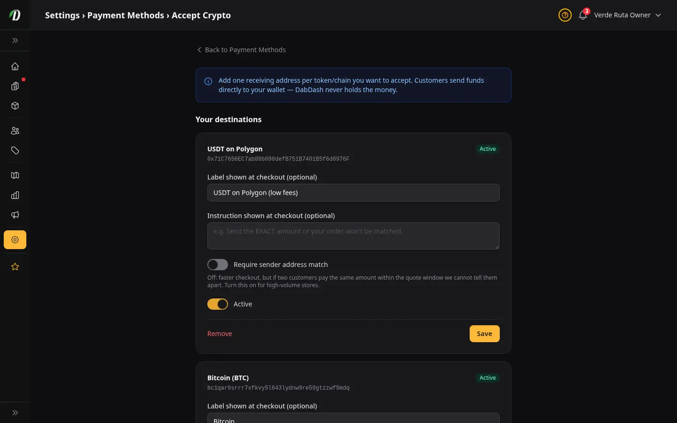
Task: Expand the sidebar using the top double-chevron
Action: (15, 40)
